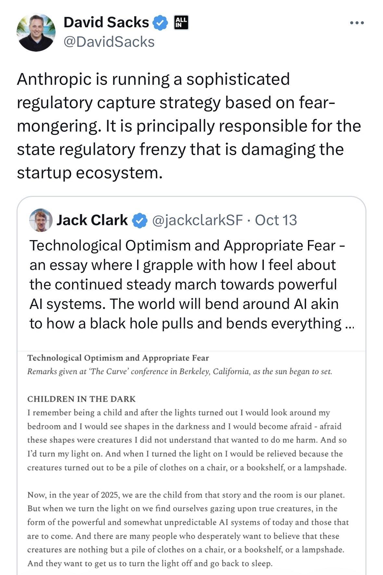Click the verified badge next to Jack Clark
Image resolution: width=383 pixels, height=575 pixels.
pyautogui.click(x=139, y=220)
